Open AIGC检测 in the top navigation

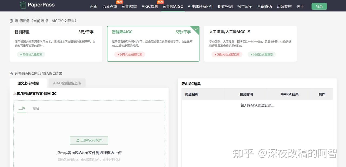(x=150, y=6)
